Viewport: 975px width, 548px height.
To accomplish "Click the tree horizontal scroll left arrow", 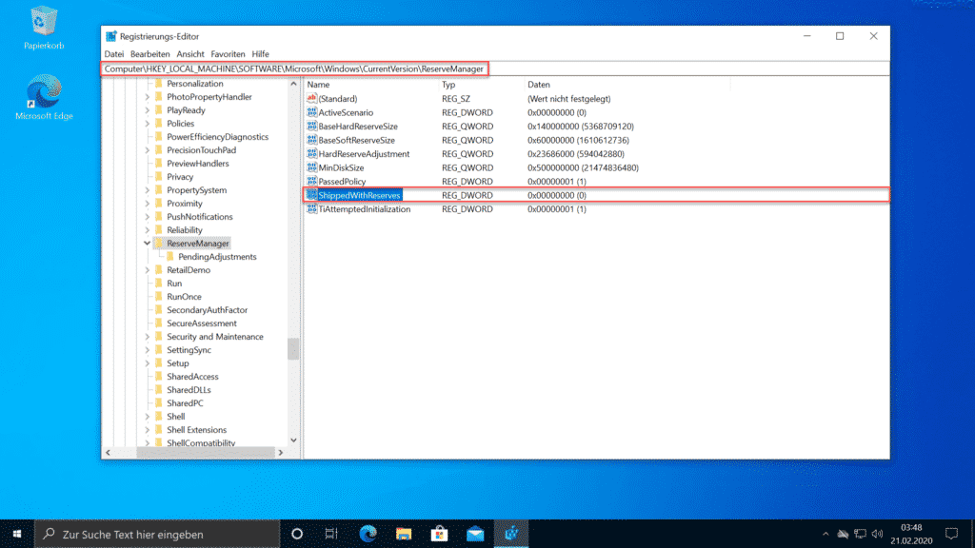I will click(109, 452).
